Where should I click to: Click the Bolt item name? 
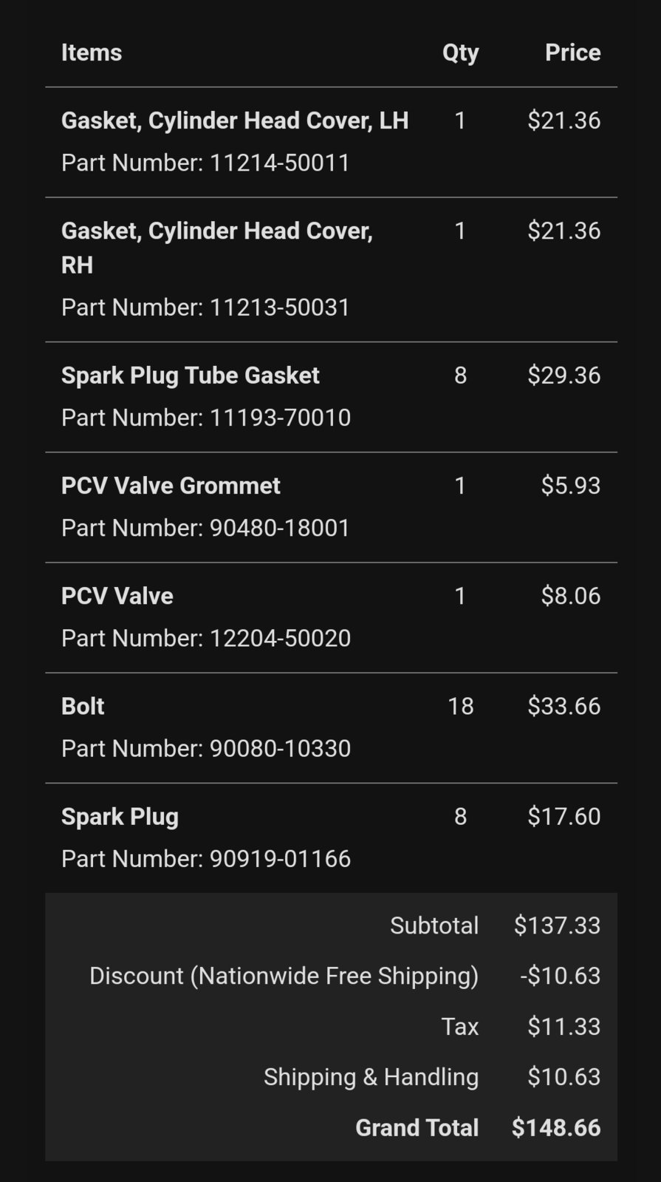click(x=83, y=706)
